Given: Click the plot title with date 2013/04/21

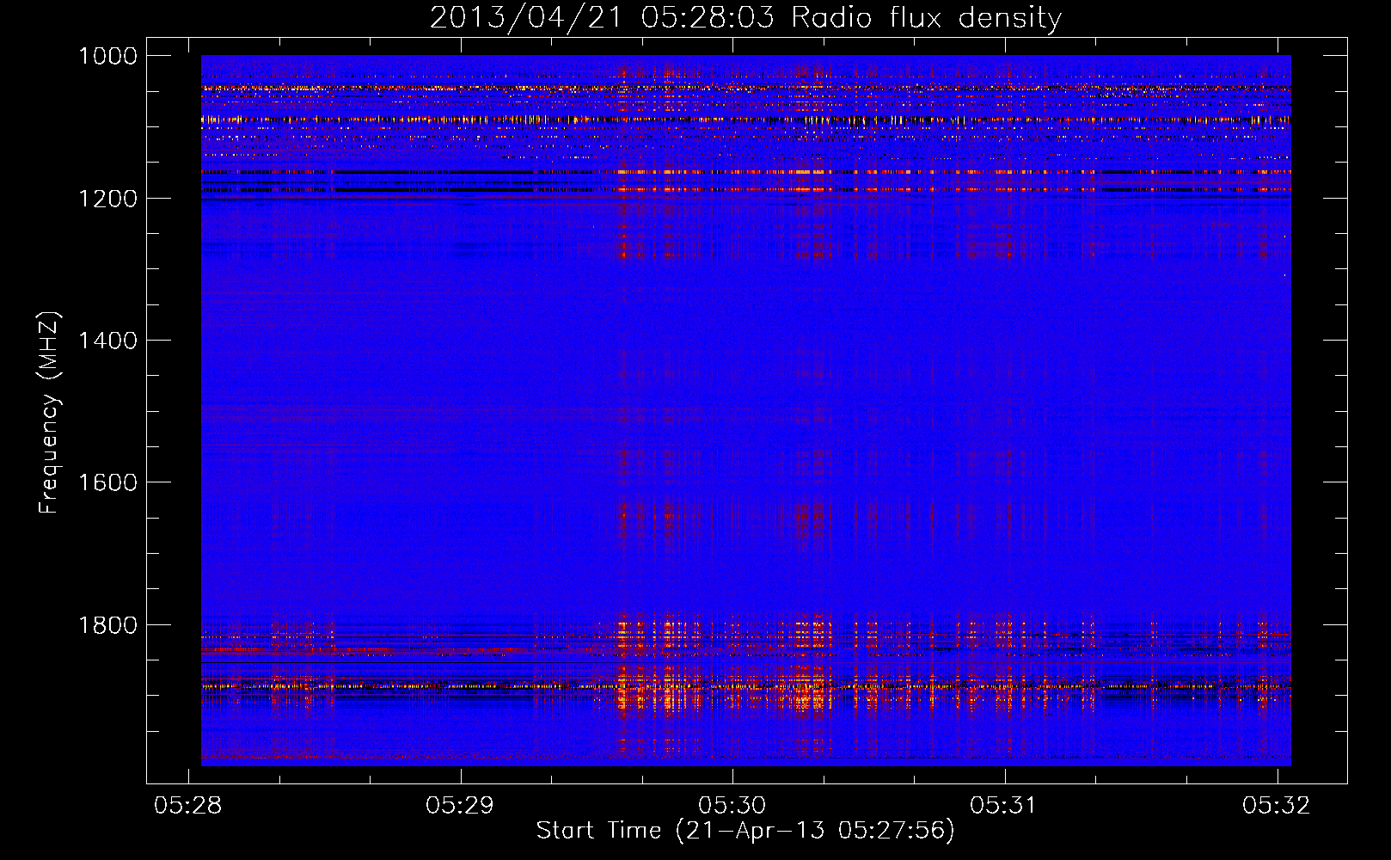Looking at the screenshot, I should [745, 18].
